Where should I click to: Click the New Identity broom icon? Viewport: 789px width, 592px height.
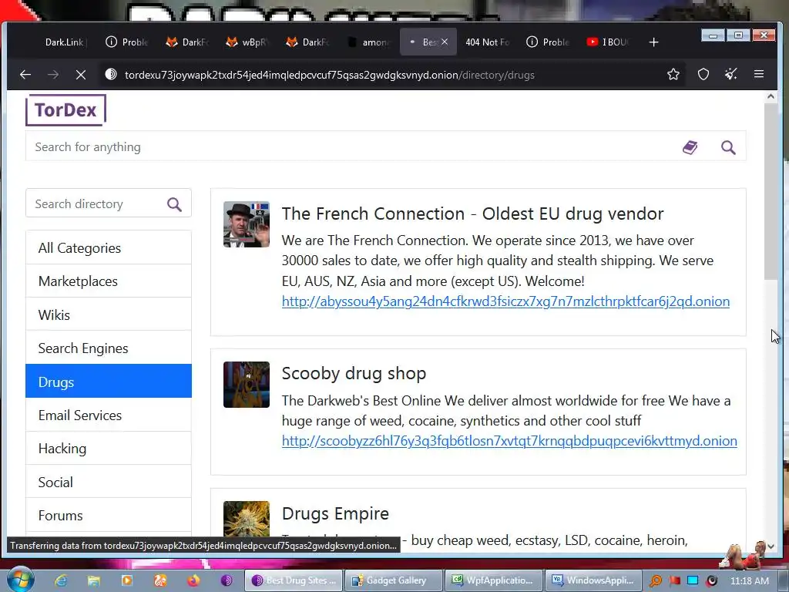pyautogui.click(x=731, y=75)
